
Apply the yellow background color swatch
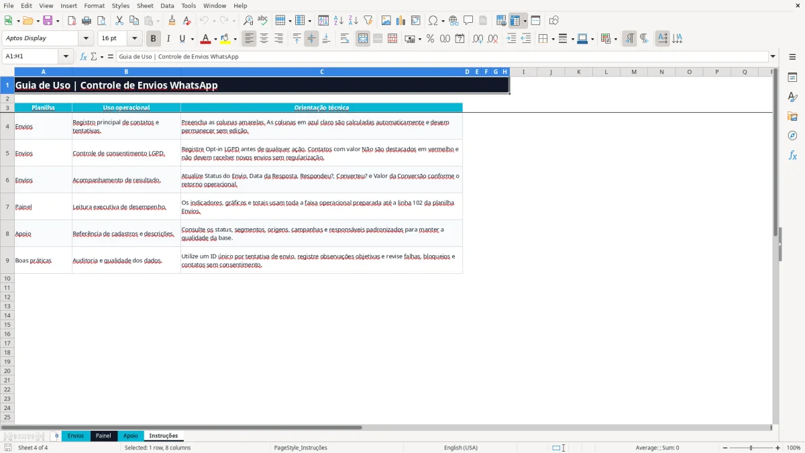point(225,39)
